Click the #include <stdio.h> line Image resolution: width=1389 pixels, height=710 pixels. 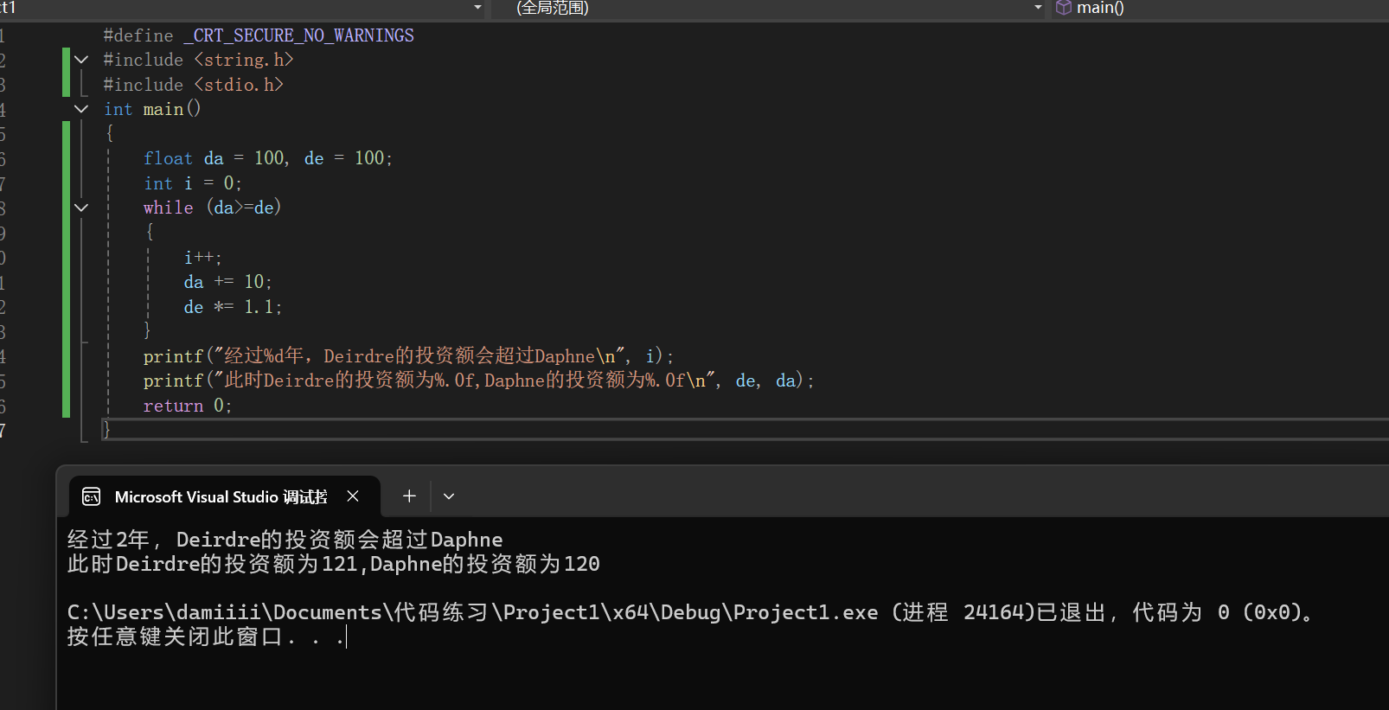pos(193,85)
